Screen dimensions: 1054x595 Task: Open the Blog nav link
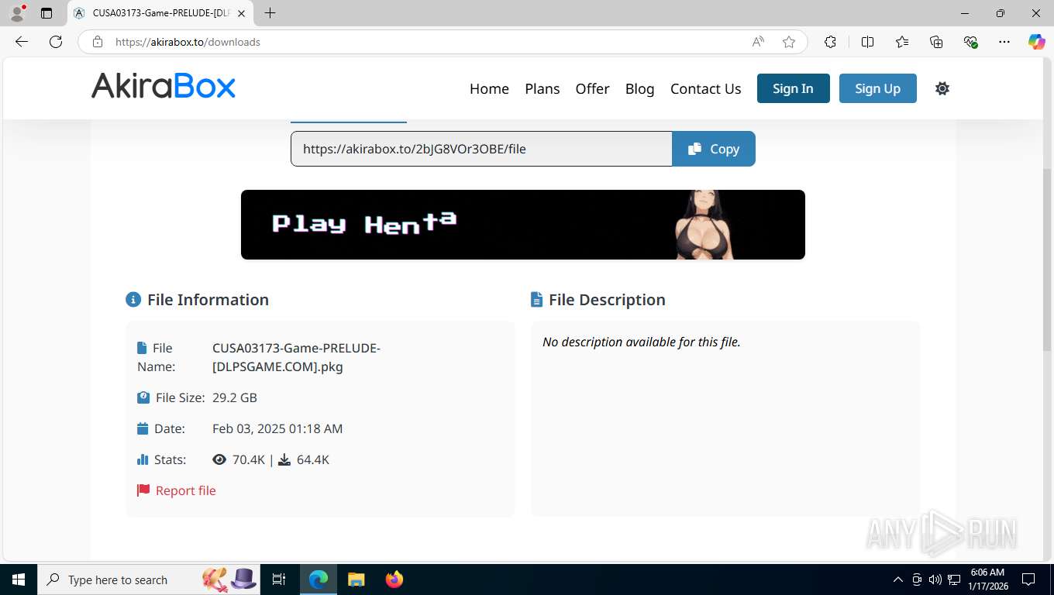pyautogui.click(x=639, y=88)
